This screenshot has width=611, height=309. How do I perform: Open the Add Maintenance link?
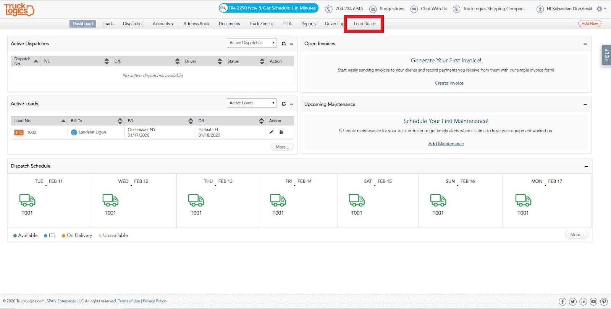(446, 144)
